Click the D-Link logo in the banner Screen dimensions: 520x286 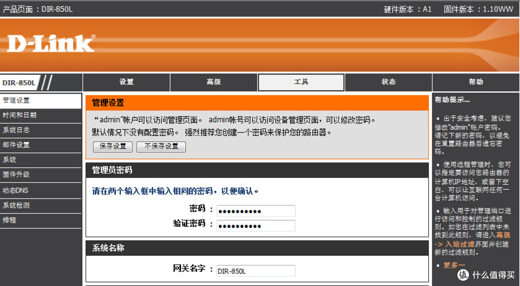(51, 44)
